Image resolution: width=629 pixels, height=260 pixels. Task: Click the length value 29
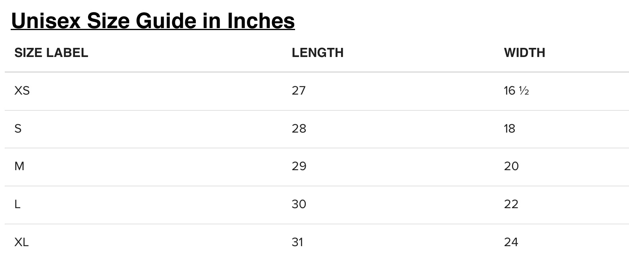tap(299, 166)
